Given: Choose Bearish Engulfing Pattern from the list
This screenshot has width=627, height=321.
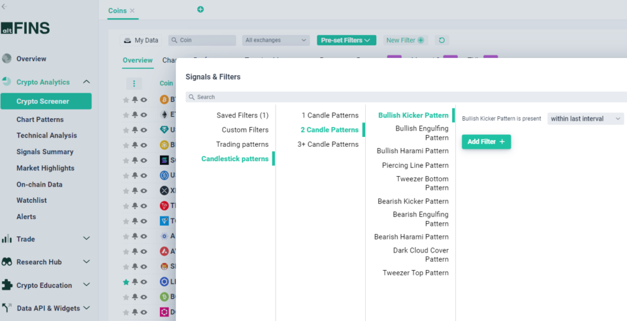Looking at the screenshot, I should coord(421,219).
